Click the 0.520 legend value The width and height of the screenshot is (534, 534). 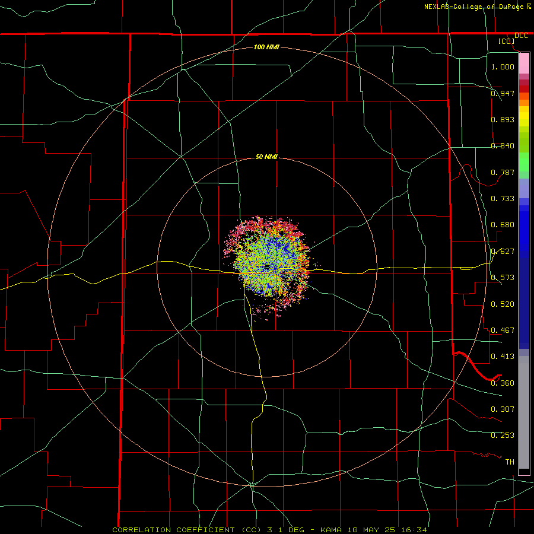point(503,304)
